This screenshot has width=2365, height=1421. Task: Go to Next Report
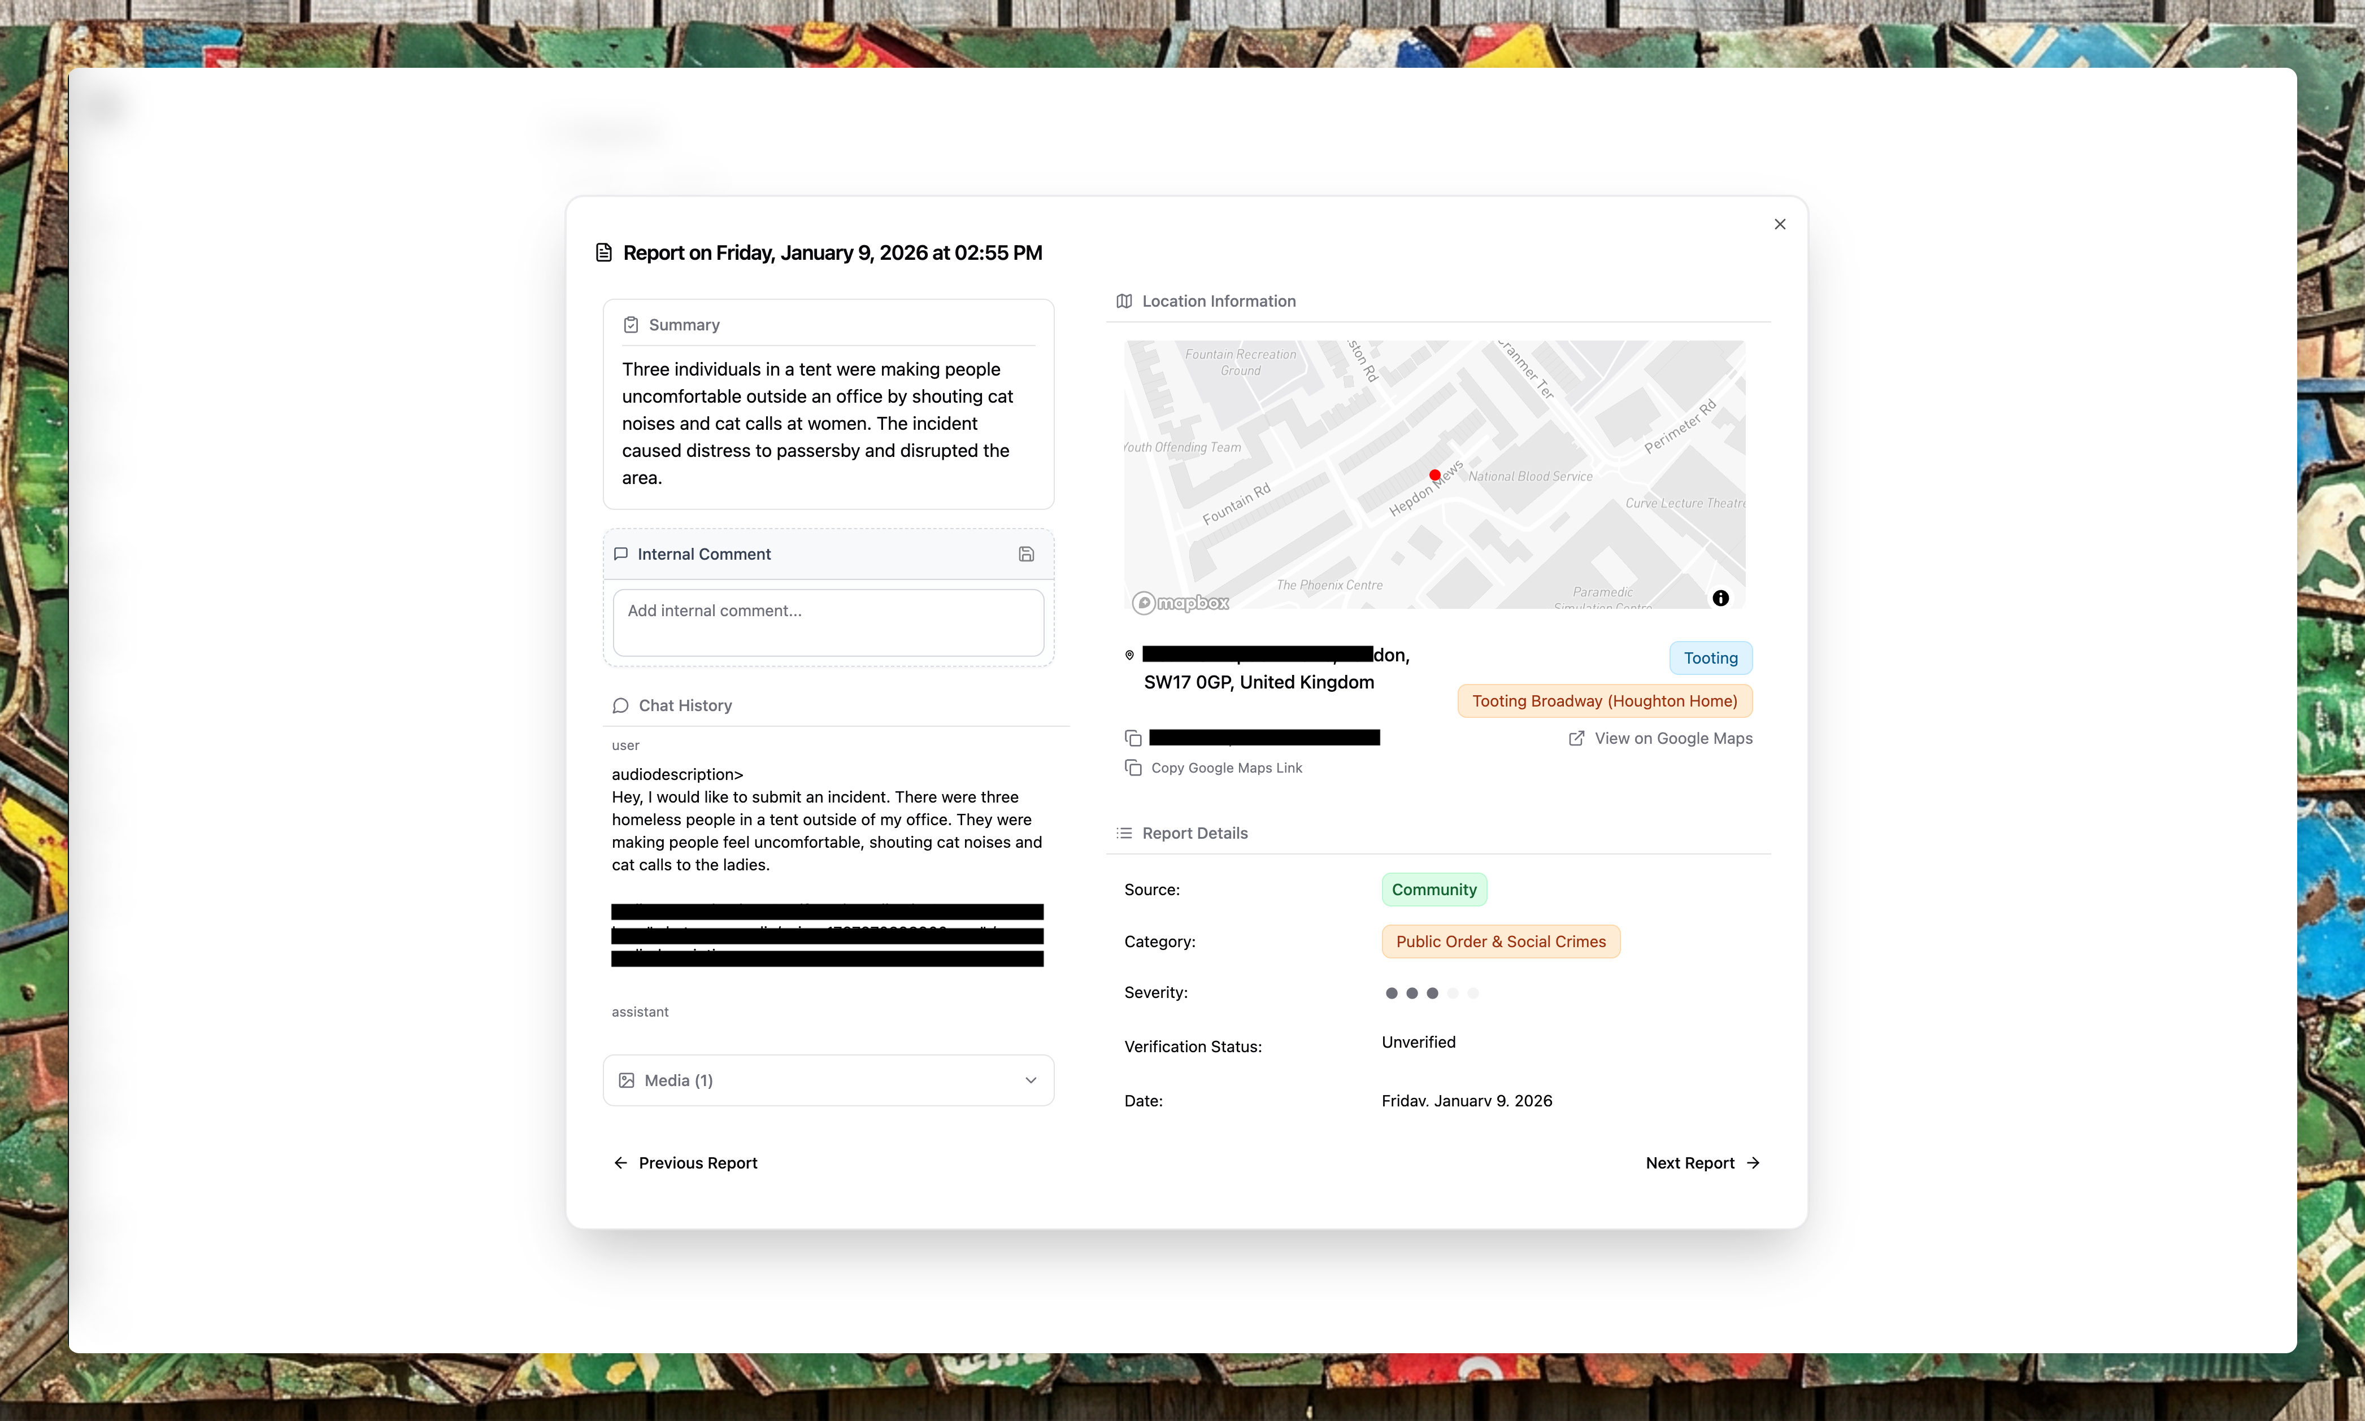(x=1702, y=1162)
